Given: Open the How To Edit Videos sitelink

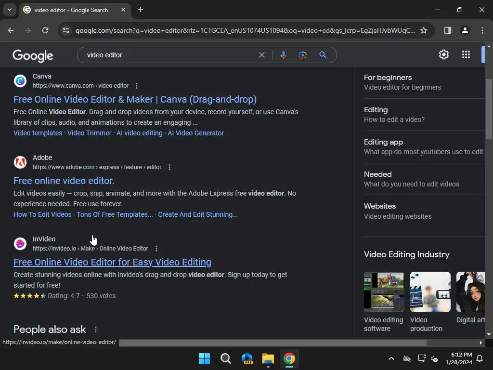Looking at the screenshot, I should click(42, 214).
